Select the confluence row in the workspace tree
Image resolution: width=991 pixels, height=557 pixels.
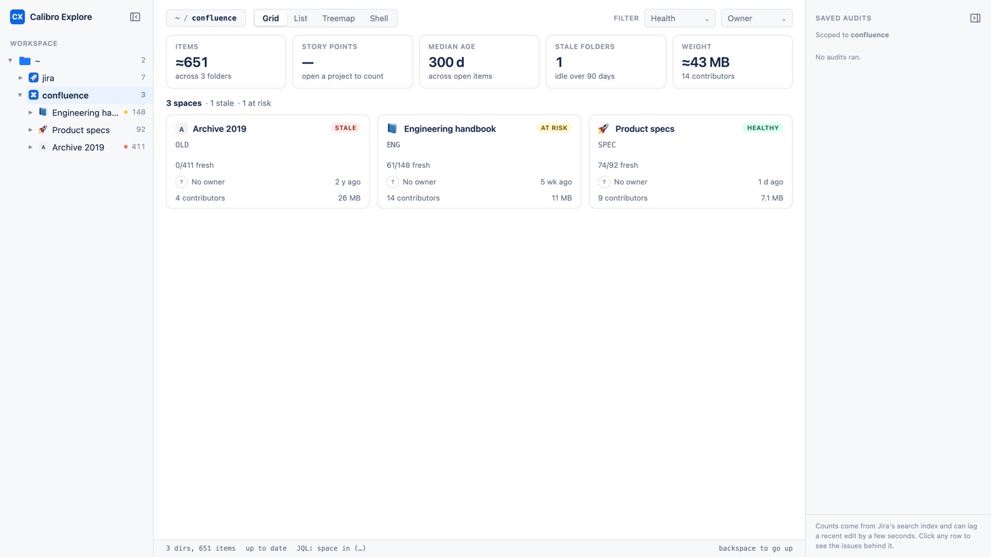[77, 95]
